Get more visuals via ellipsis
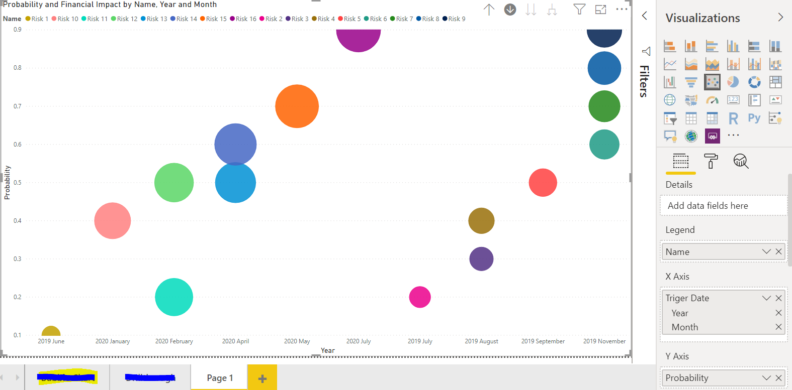Viewport: 792px width, 390px height. click(733, 135)
